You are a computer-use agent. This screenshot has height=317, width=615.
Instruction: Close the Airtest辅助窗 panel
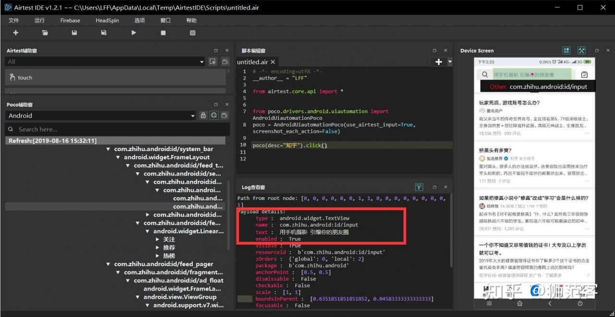coord(227,50)
